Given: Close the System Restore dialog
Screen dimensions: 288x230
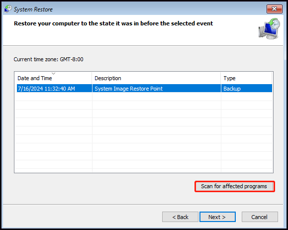Looking at the screenshot, I should click(275, 9).
